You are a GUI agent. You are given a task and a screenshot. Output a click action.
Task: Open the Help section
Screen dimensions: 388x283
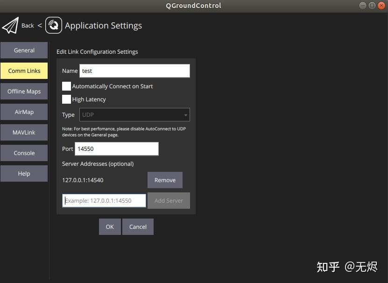point(24,173)
